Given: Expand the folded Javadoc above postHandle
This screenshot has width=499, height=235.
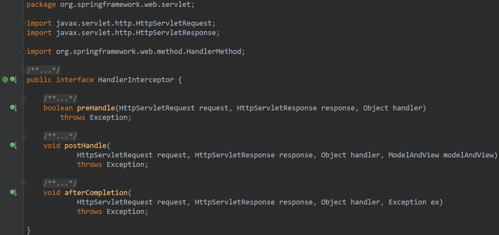Looking at the screenshot, I should click(23, 136).
